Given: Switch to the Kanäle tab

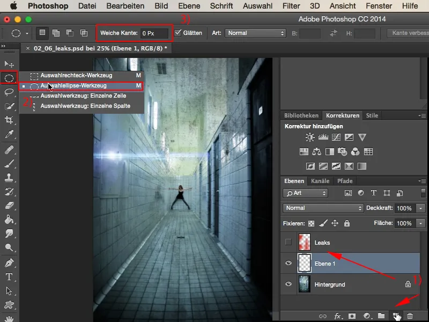Looking at the screenshot, I should pyautogui.click(x=320, y=181).
